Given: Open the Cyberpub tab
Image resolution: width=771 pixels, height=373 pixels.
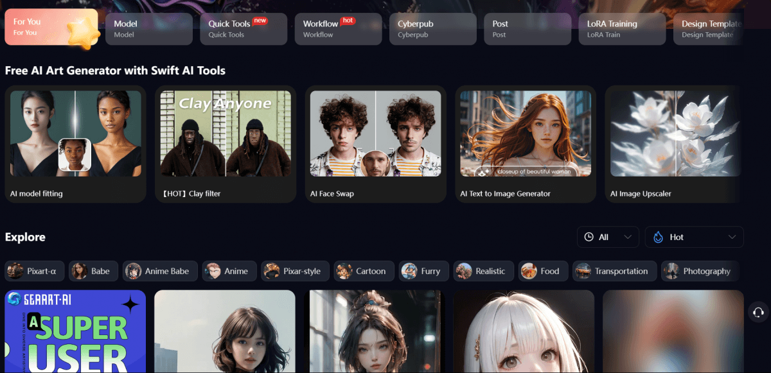Looking at the screenshot, I should 432,29.
